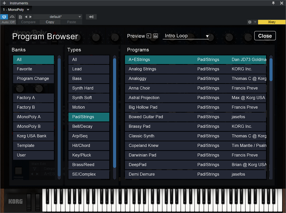
Task: Select the Factory A bank
Action: pos(33,98)
